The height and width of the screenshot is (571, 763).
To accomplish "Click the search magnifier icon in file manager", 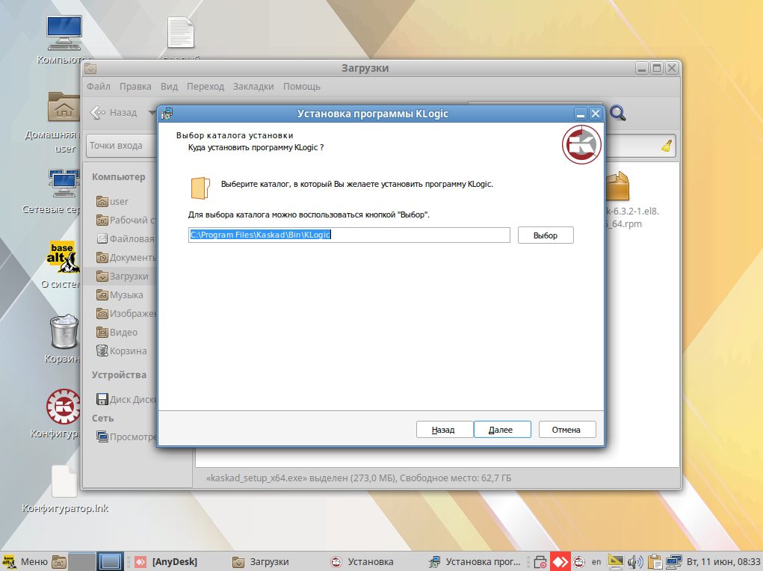I will [x=618, y=113].
